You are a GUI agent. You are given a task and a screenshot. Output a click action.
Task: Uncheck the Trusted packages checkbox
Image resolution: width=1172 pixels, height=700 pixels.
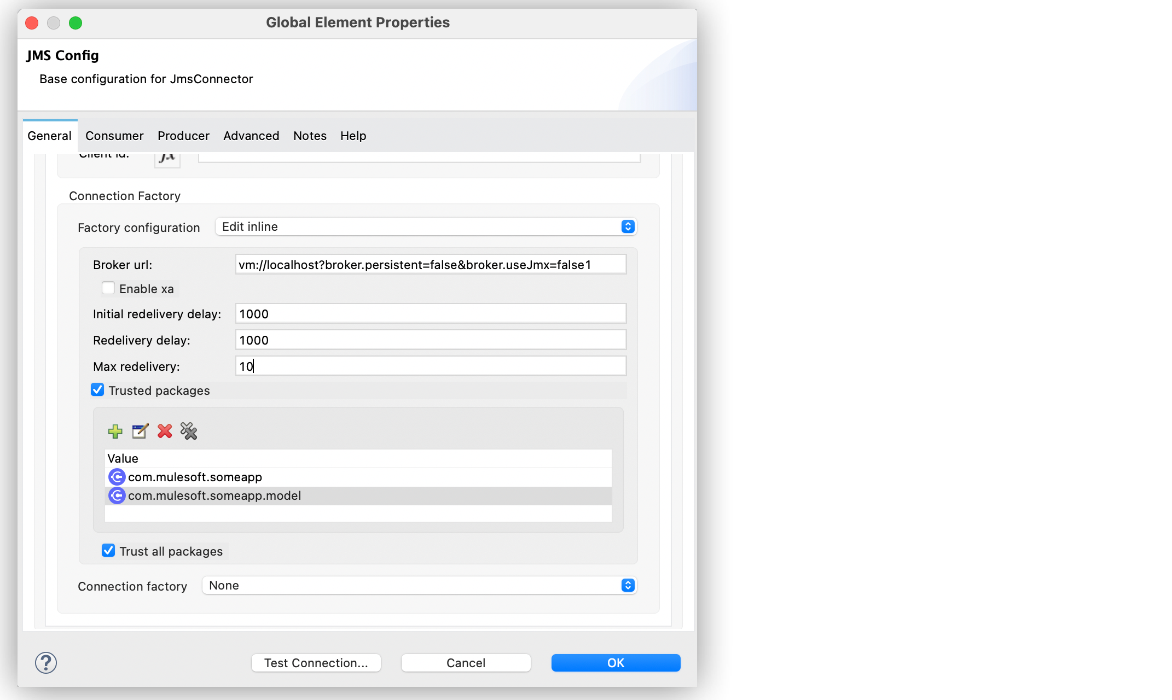(97, 389)
